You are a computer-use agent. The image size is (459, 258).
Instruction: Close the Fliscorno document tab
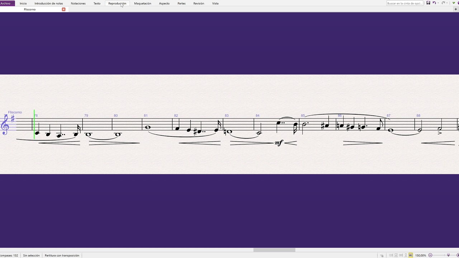coord(63,9)
